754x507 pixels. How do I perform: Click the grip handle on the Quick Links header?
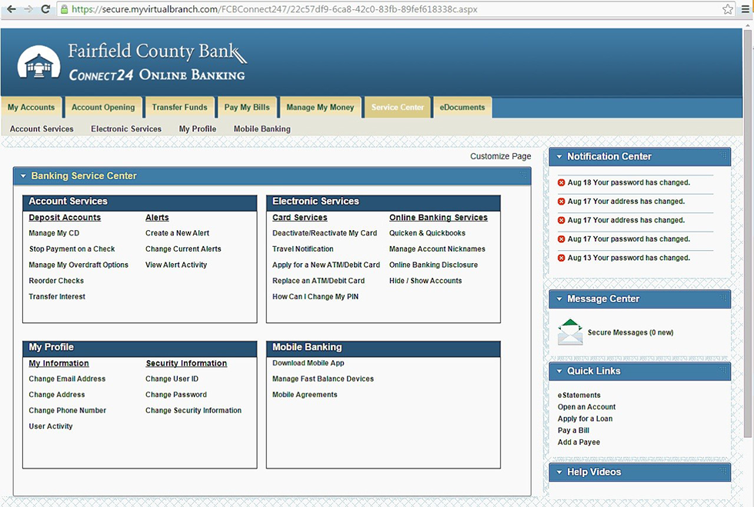click(722, 371)
